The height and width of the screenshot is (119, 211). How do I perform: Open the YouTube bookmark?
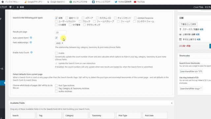point(139,2)
